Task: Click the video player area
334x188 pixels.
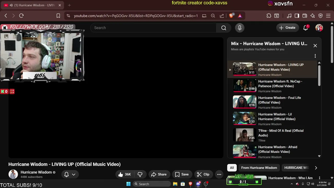Action: (x=116, y=98)
